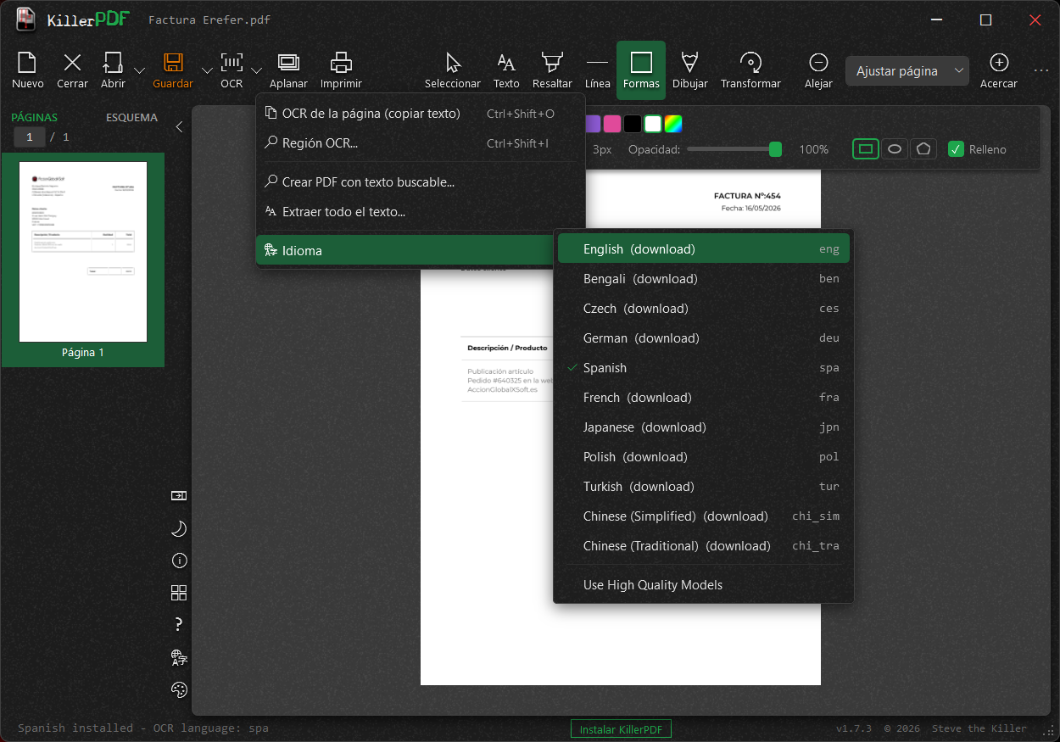1060x742 pixels.
Task: Pick the Resaltar highlighter tool
Action: 552,70
